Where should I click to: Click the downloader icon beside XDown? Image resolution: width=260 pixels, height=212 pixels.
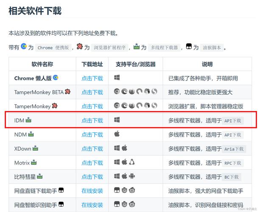[x=35, y=148]
